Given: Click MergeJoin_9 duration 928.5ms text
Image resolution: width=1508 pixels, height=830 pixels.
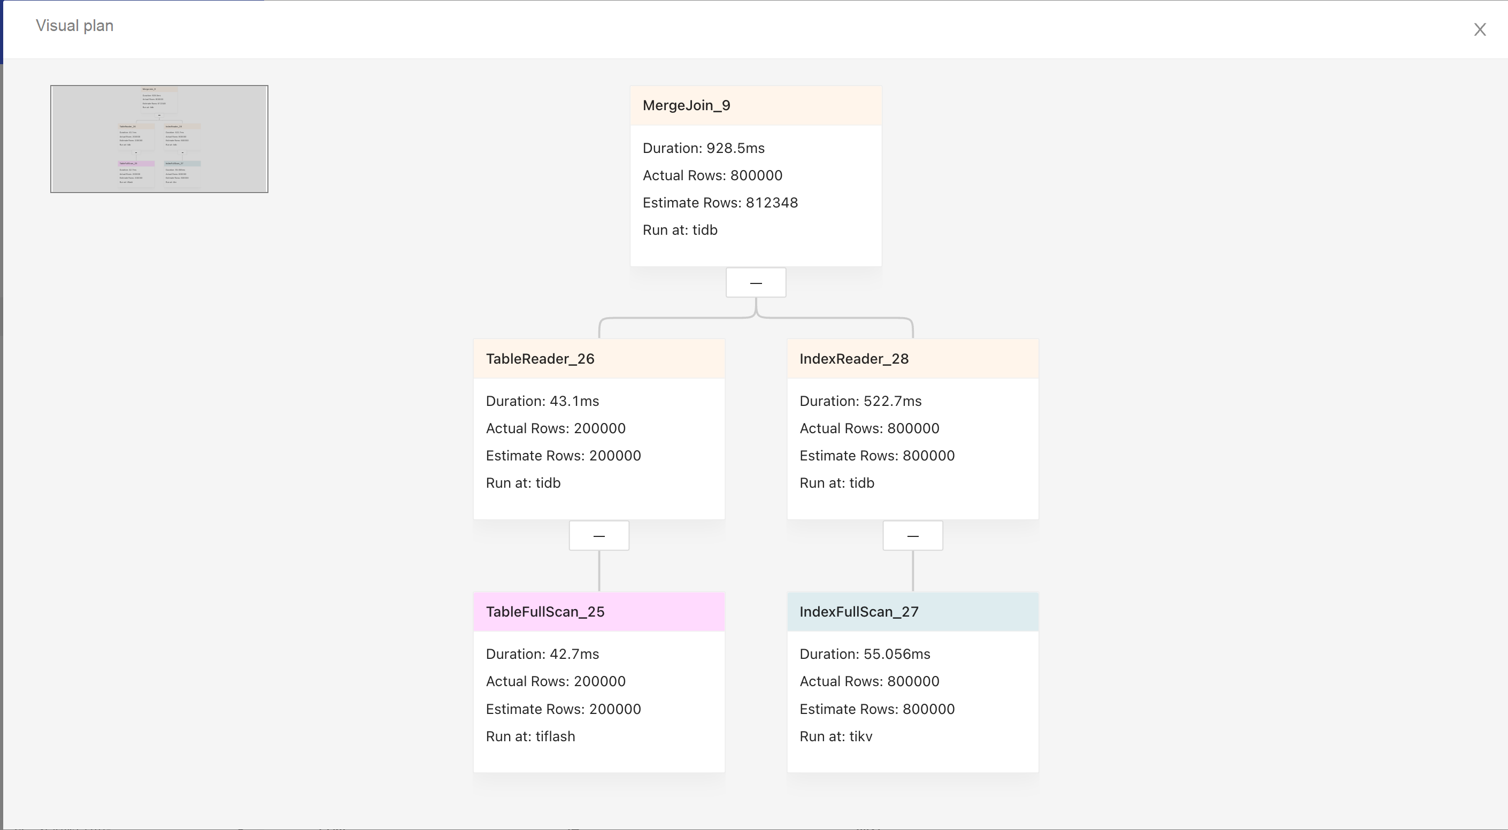Looking at the screenshot, I should pyautogui.click(x=703, y=148).
